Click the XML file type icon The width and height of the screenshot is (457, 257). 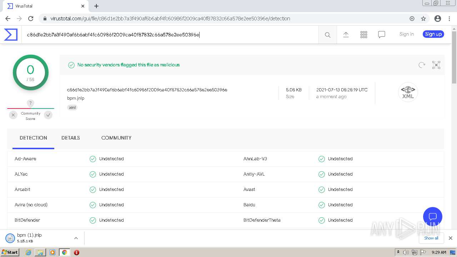[x=408, y=92]
